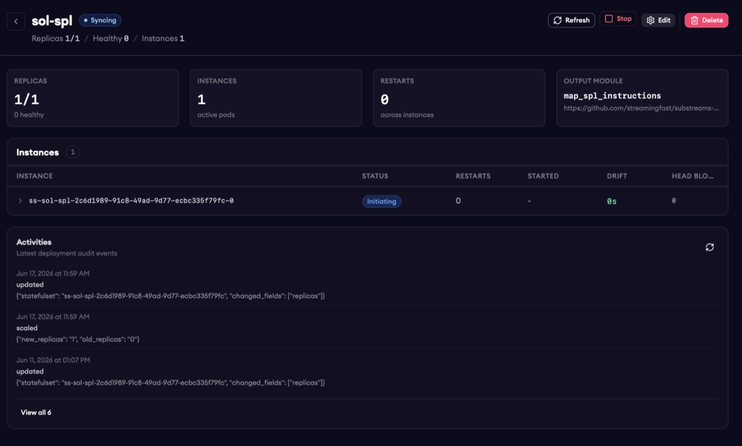742x446 pixels.
Task: Click the 0s drift value
Action: pos(612,202)
